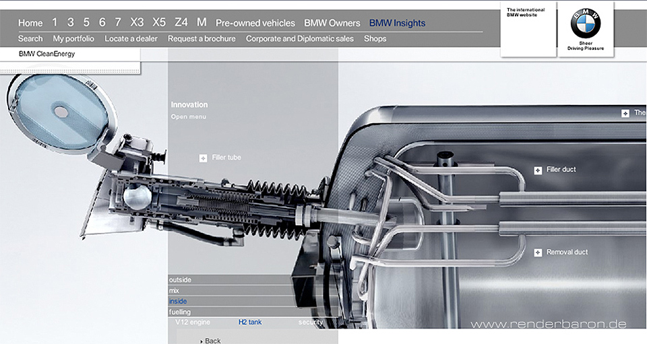Open the V12 engine section
The width and height of the screenshot is (647, 344).
pos(193,322)
